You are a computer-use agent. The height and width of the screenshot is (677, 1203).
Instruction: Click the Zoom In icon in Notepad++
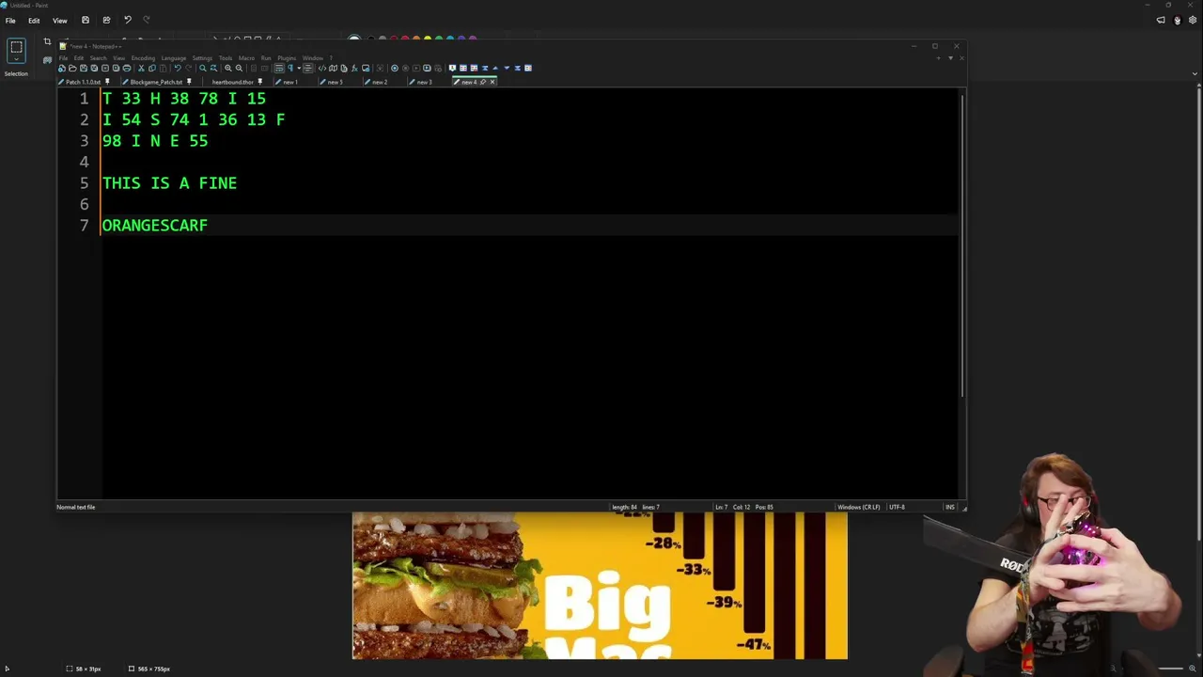tap(227, 68)
